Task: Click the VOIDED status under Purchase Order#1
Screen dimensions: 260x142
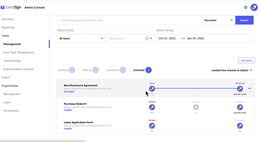Action: 68,110
